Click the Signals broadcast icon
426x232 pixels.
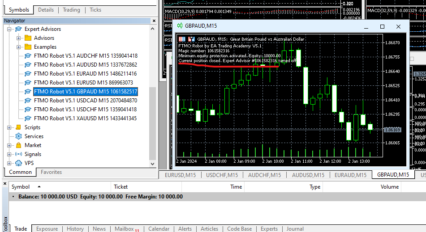(x=18, y=154)
